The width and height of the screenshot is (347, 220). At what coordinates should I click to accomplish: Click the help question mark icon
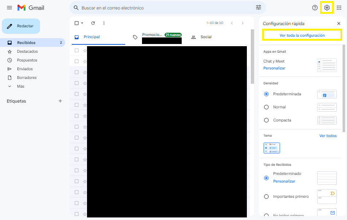pos(315,8)
